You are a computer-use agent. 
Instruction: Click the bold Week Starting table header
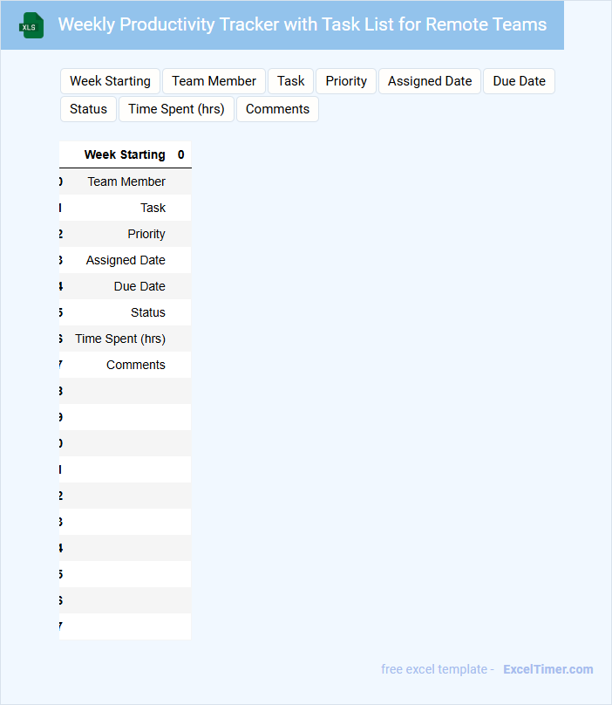(x=125, y=154)
